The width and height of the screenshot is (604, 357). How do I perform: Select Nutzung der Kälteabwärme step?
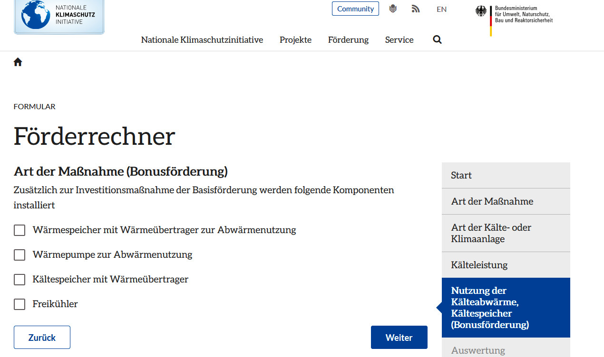click(506, 308)
